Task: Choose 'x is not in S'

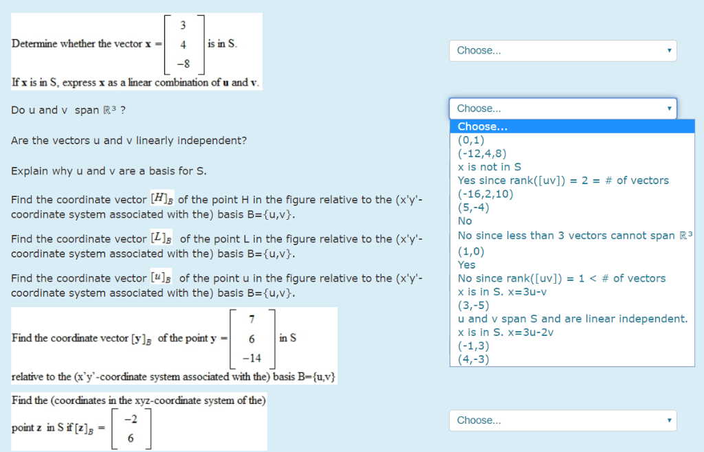Action: (488, 167)
